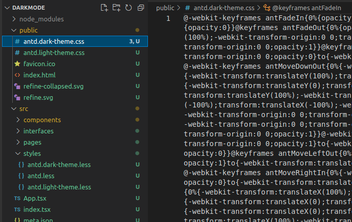Image resolution: width=352 pixels, height=222 pixels.
Task: Click the star icon beside favicon.ico
Action: click(x=17, y=64)
